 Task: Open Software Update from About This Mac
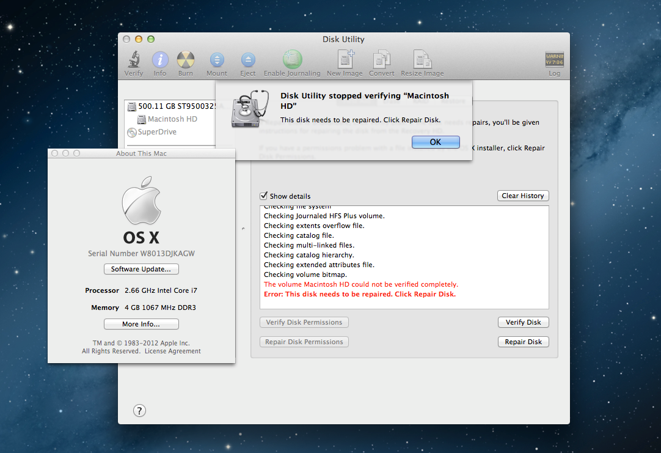coord(141,269)
